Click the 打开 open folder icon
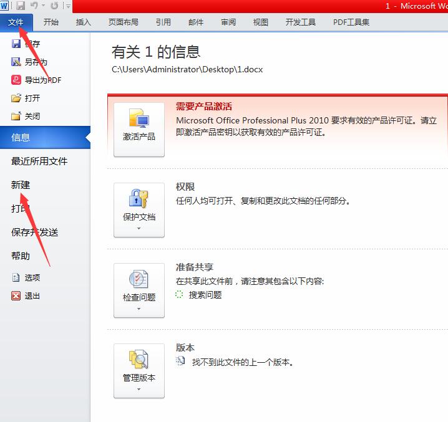Viewport: 448px width, 422px height. (x=16, y=98)
